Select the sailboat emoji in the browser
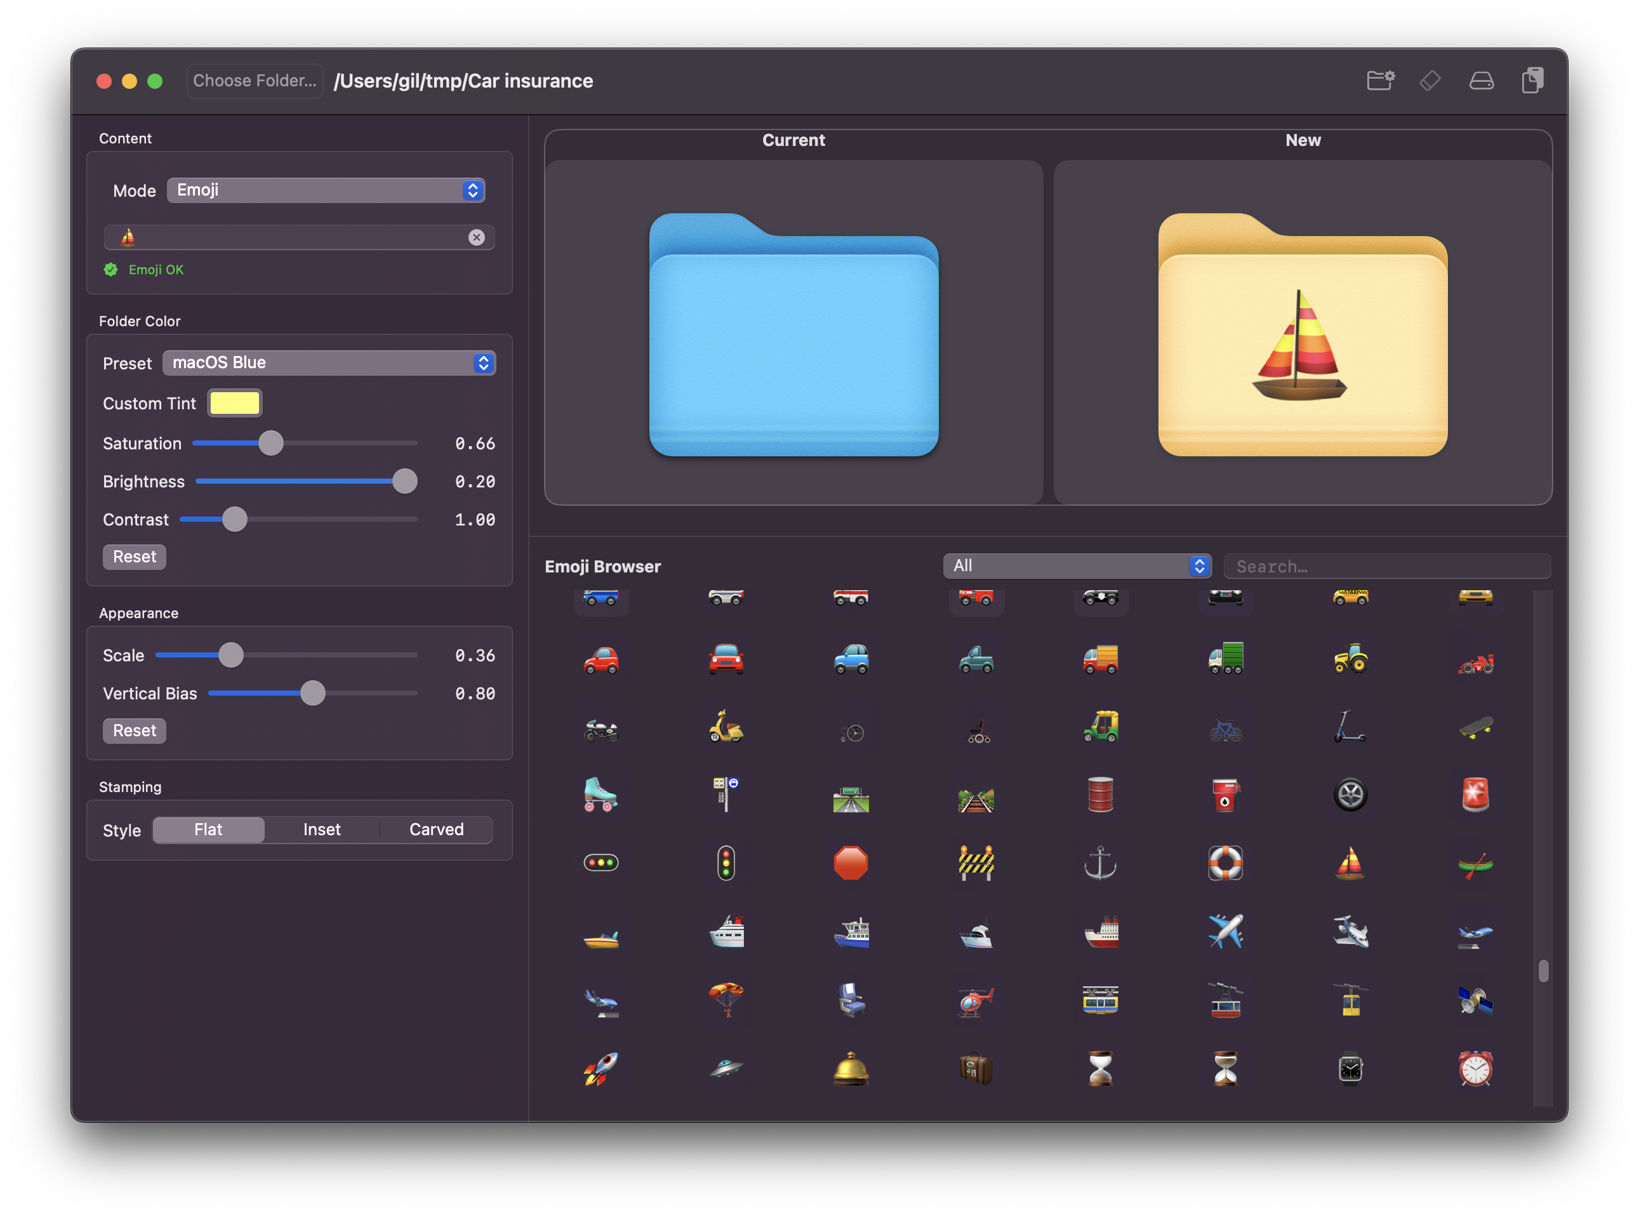 [1351, 863]
